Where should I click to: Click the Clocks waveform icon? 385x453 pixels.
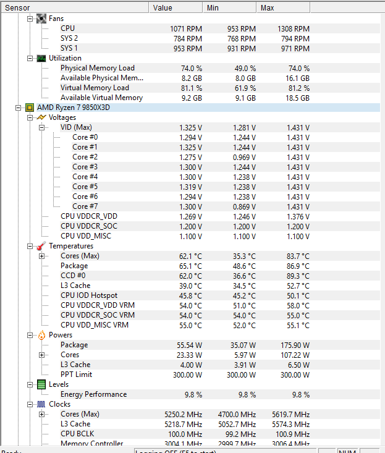pos(41,404)
